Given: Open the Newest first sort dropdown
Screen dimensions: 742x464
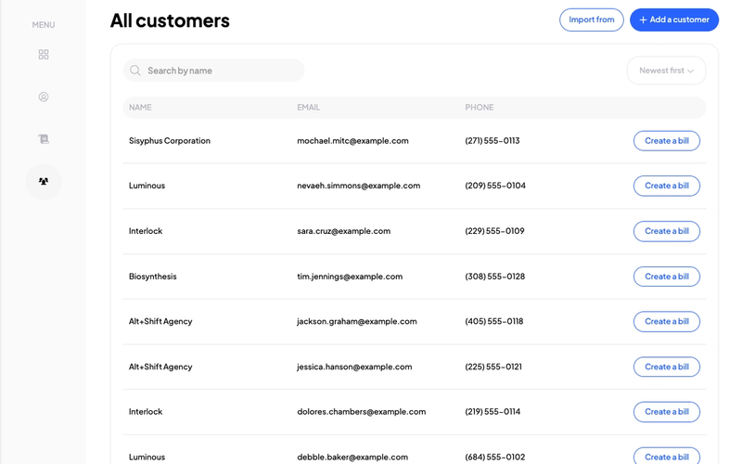Looking at the screenshot, I should pyautogui.click(x=666, y=71).
